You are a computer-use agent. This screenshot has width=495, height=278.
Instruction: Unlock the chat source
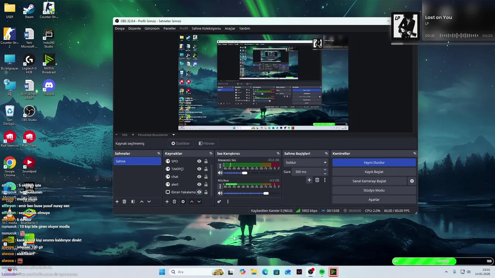pyautogui.click(x=206, y=177)
